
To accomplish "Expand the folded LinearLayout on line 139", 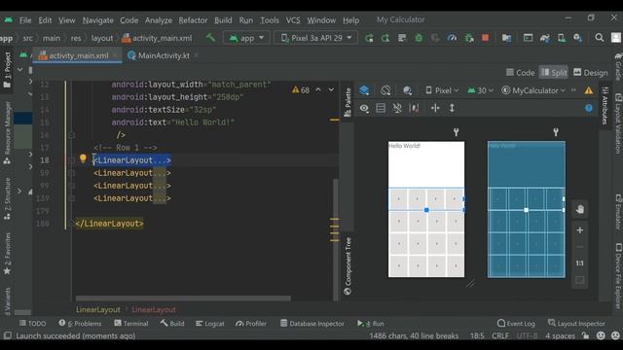I will click(72, 198).
